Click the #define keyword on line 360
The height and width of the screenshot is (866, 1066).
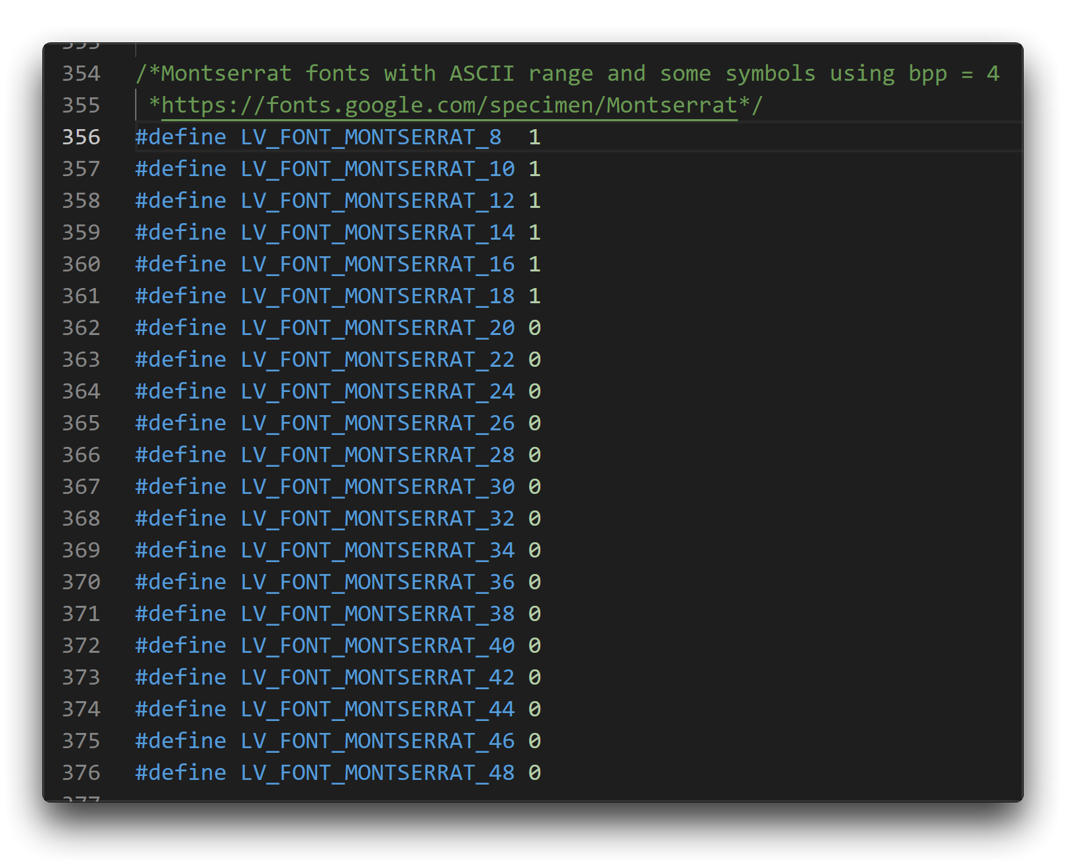coord(181,264)
